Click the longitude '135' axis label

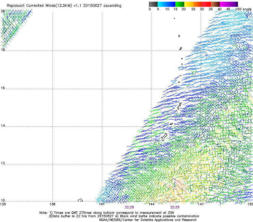[3, 204]
